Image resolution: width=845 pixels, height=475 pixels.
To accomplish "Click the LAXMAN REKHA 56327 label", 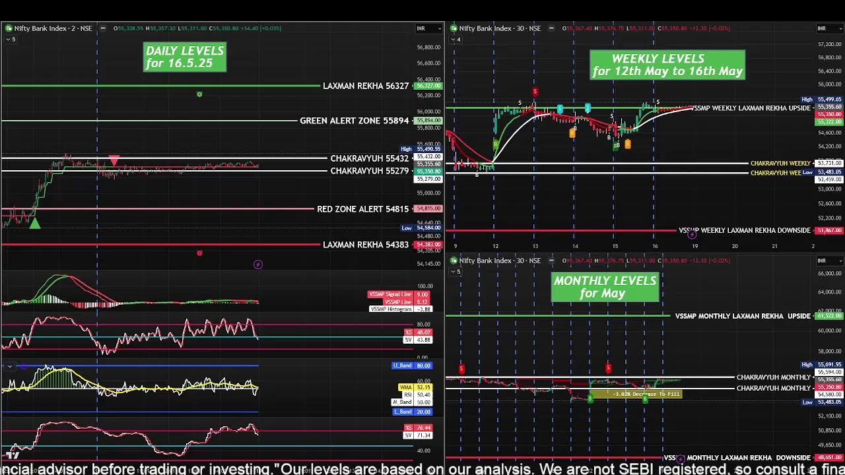I will pos(366,86).
